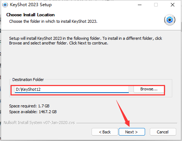Click the Setup will install instruction paragraph
Viewport: 182px width, 141px height.
pyautogui.click(x=85, y=41)
